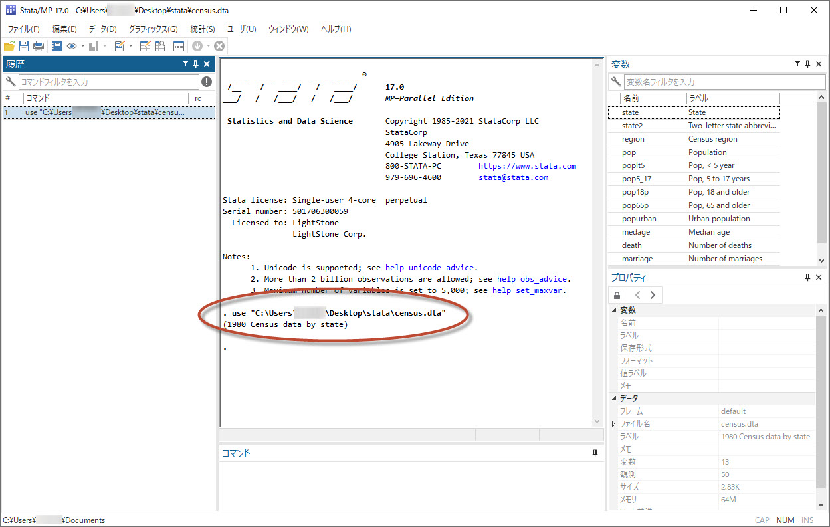This screenshot has width=830, height=527.
Task: Click the More down-arrow toolbar icon
Action: click(197, 46)
